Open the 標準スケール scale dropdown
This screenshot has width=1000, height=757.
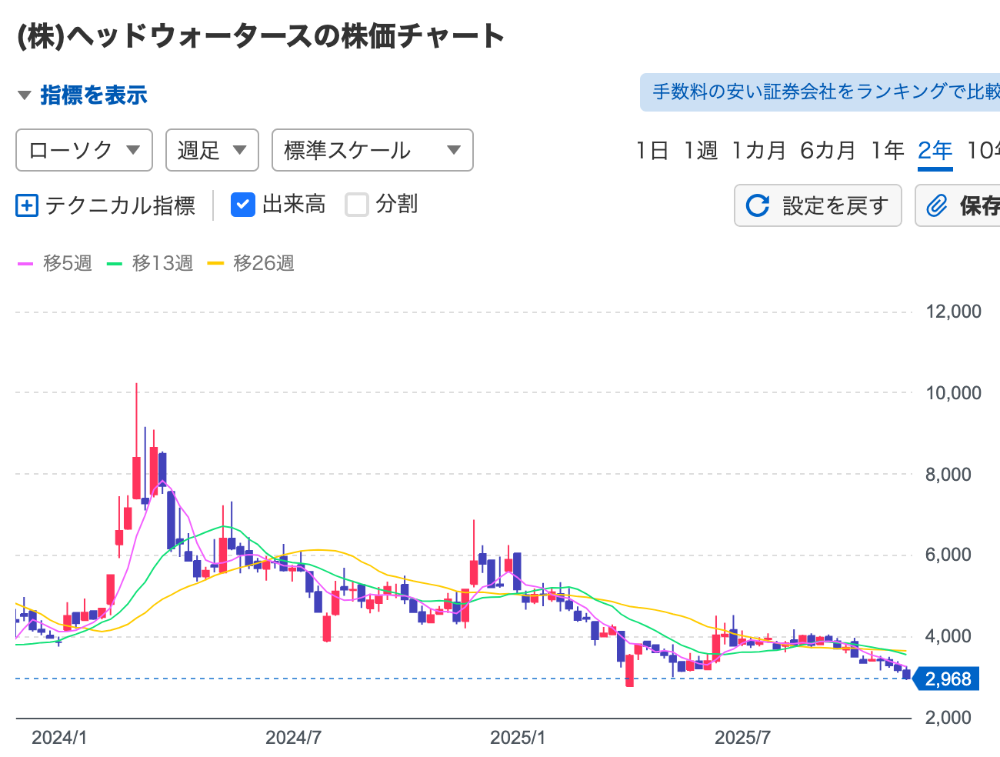click(x=372, y=150)
